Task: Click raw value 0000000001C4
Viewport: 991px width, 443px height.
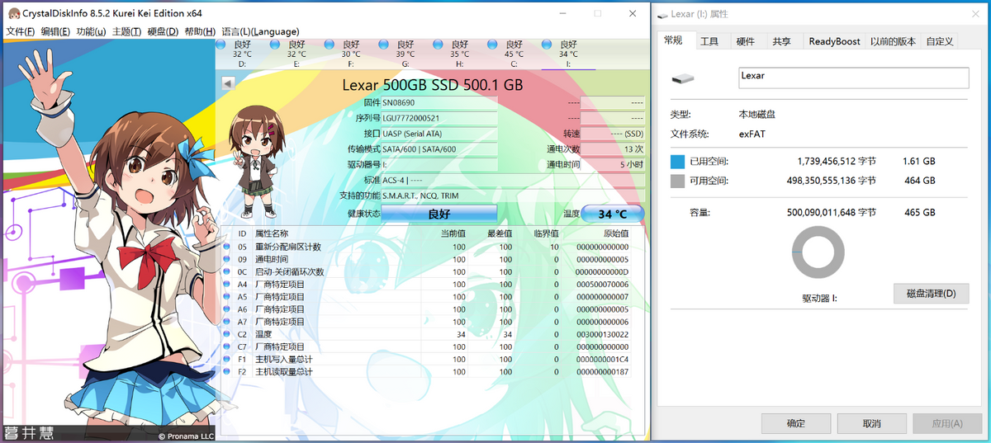Action: click(x=602, y=360)
